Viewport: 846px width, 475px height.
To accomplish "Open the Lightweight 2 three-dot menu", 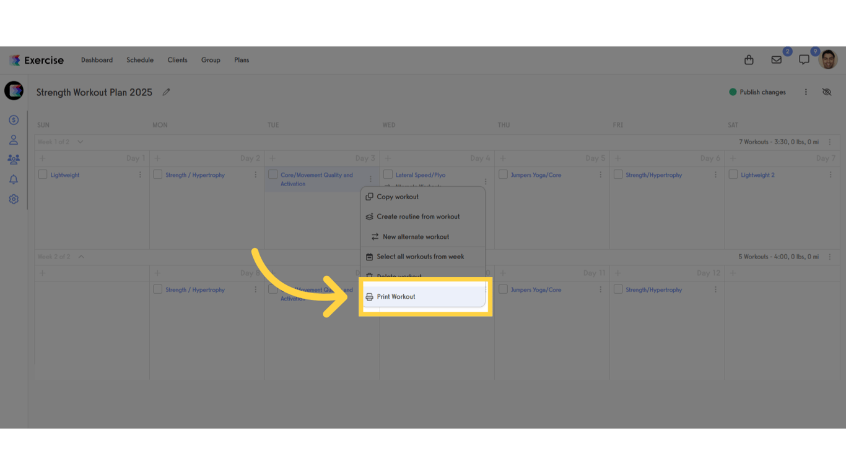I will coord(831,175).
